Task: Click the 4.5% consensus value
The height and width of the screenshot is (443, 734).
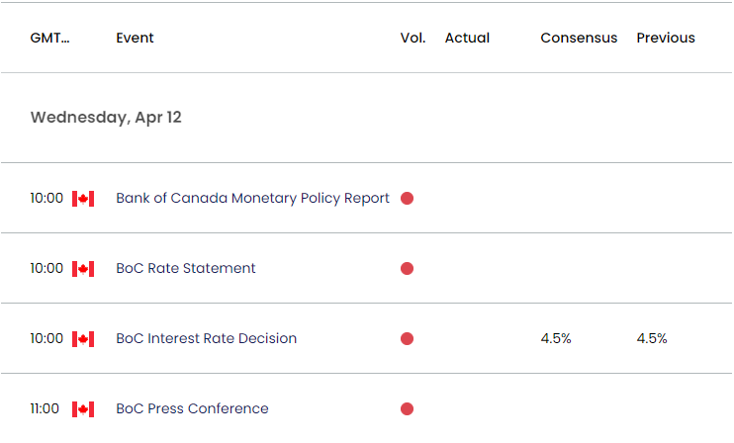Action: [556, 339]
